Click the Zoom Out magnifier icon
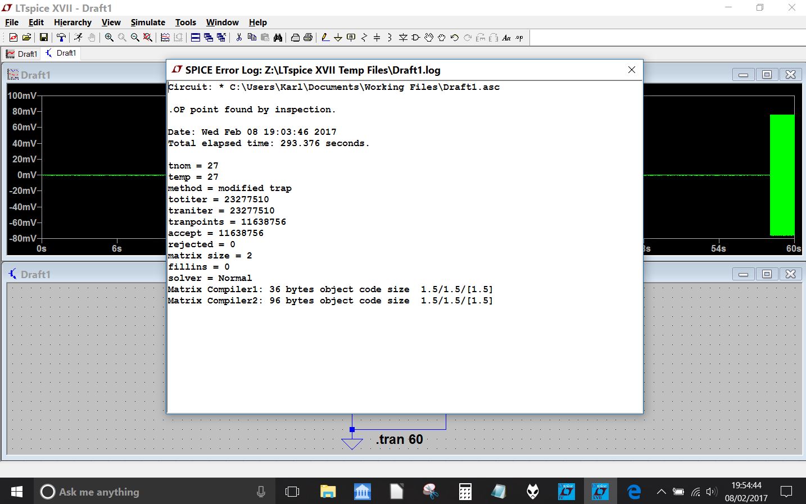Viewport: 806px width, 504px height. click(135, 38)
